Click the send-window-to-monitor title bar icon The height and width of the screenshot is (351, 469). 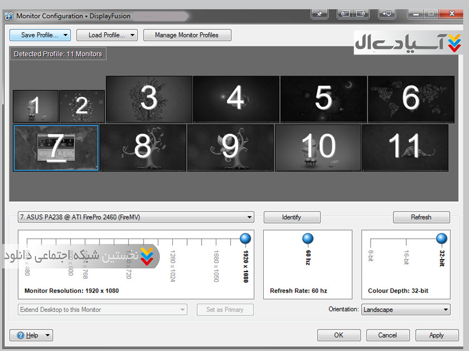[387, 13]
